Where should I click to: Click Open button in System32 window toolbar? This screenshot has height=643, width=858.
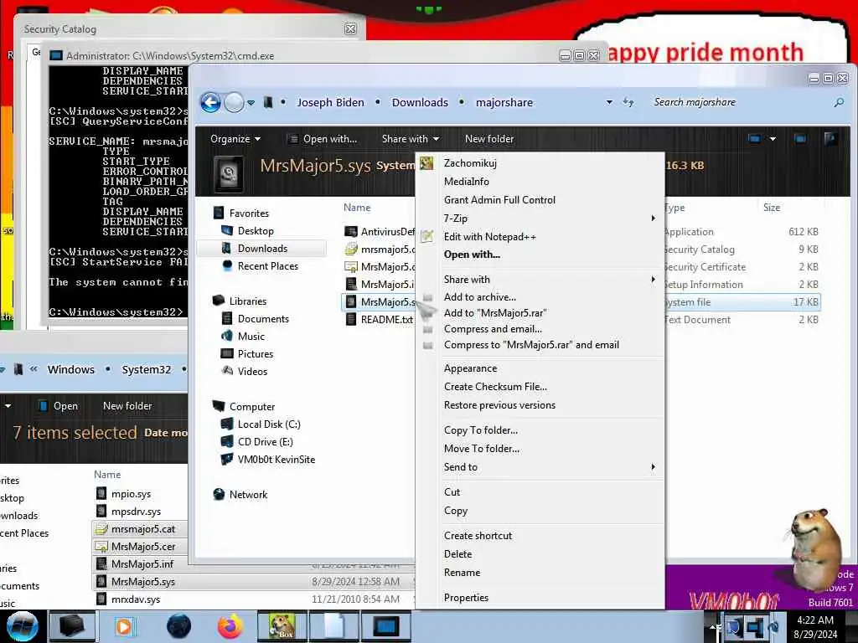59,406
